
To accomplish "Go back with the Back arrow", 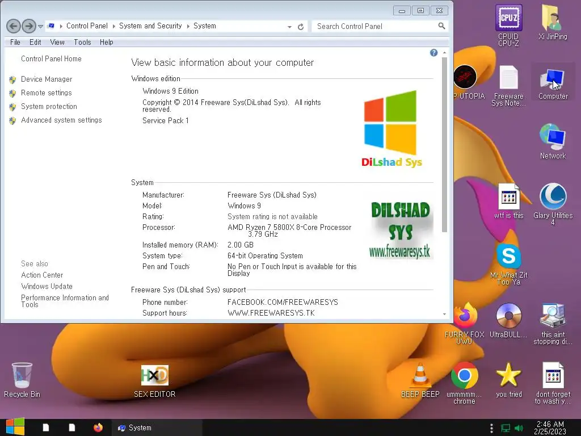I will [x=14, y=26].
